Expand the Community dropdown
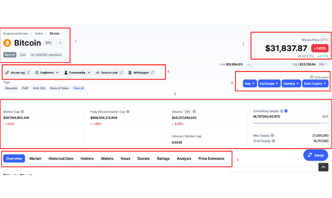Viewport: 332px width, 198px height. click(x=77, y=73)
